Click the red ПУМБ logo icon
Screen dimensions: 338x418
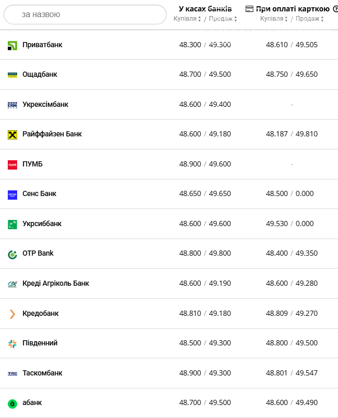12,165
